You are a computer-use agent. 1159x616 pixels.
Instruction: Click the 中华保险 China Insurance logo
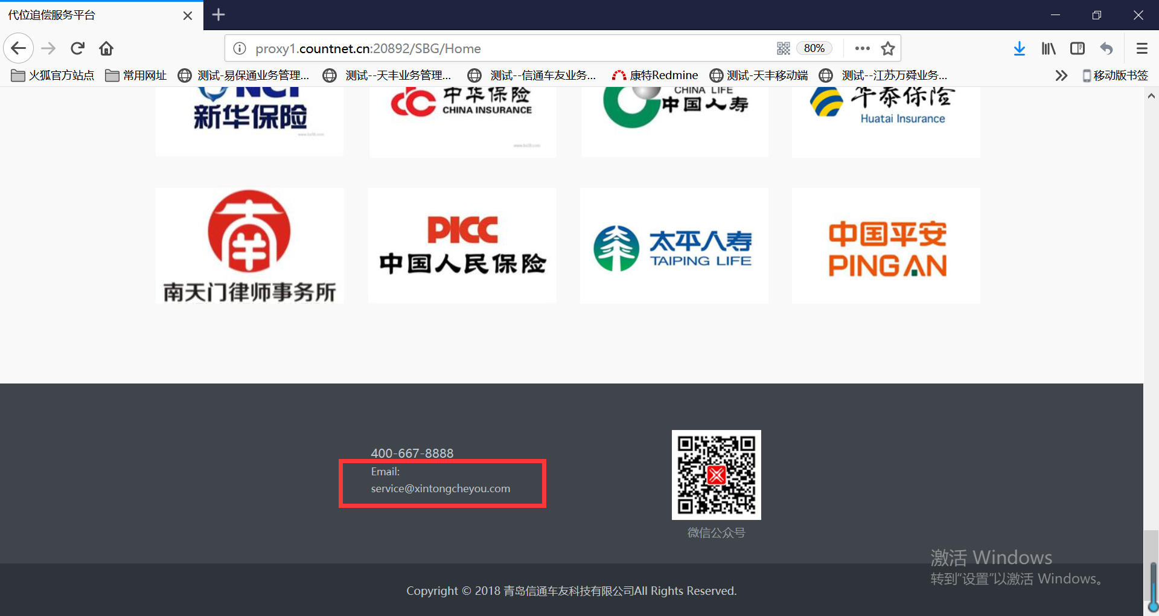pos(462,121)
